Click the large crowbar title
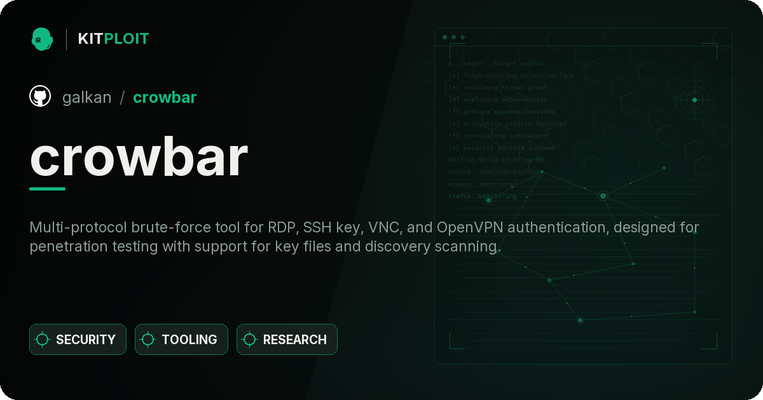This screenshot has height=400, width=763. tap(139, 157)
